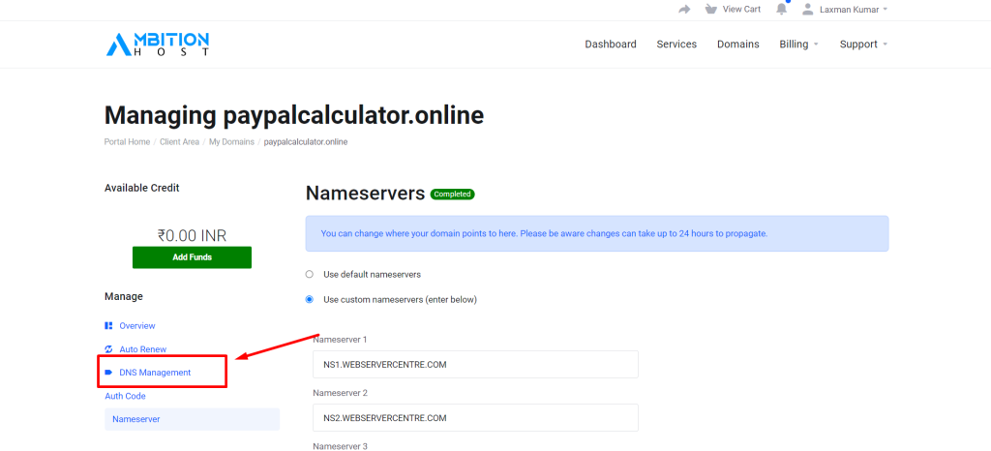The image size is (991, 451).
Task: Select Use custom nameservers radio button
Action: pos(309,299)
